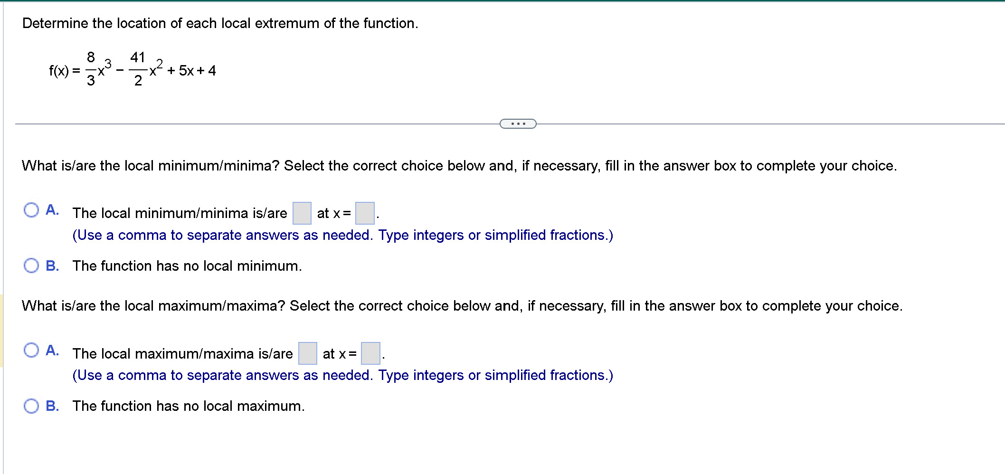Viewport: 1005px width, 474px height.
Task: Focus the x-value box for local minimum
Action: 365,213
